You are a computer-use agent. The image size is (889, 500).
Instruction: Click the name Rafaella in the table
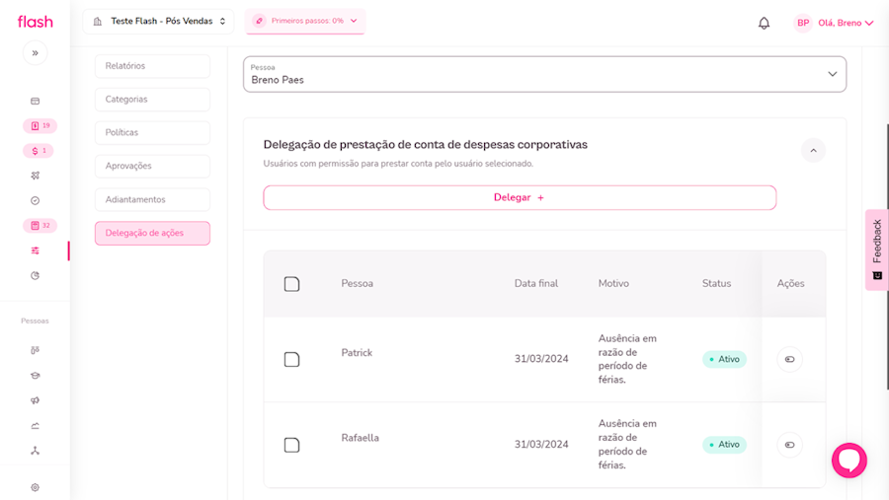(360, 438)
